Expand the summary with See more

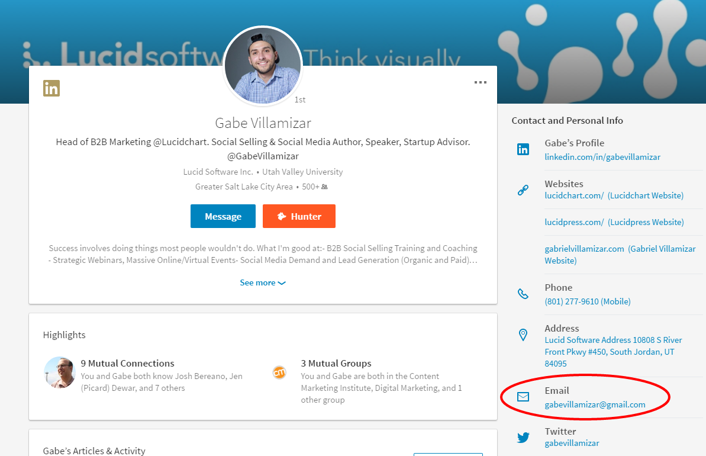(x=263, y=282)
